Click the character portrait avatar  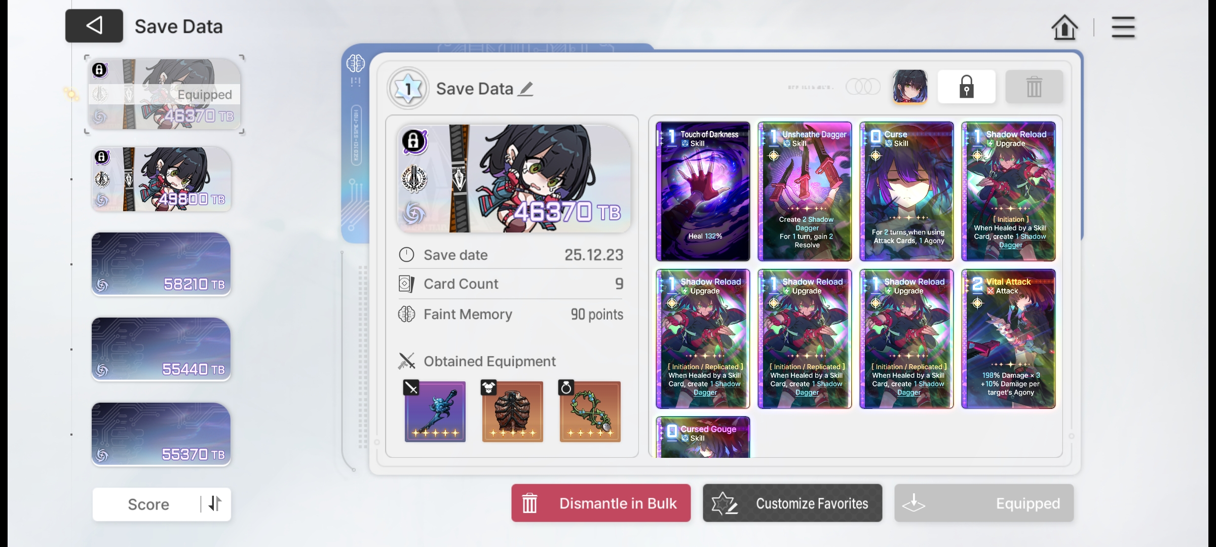coord(910,87)
